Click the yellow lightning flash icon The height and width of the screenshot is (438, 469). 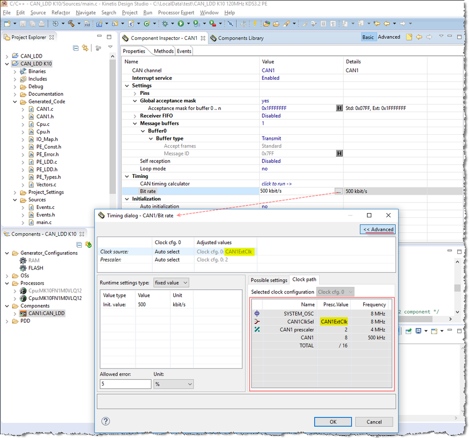tap(255, 23)
